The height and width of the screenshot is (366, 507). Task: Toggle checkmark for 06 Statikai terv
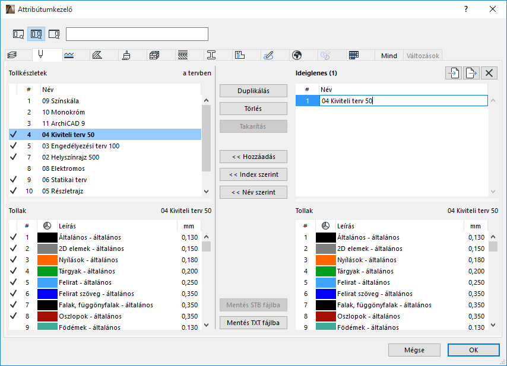tap(13, 180)
